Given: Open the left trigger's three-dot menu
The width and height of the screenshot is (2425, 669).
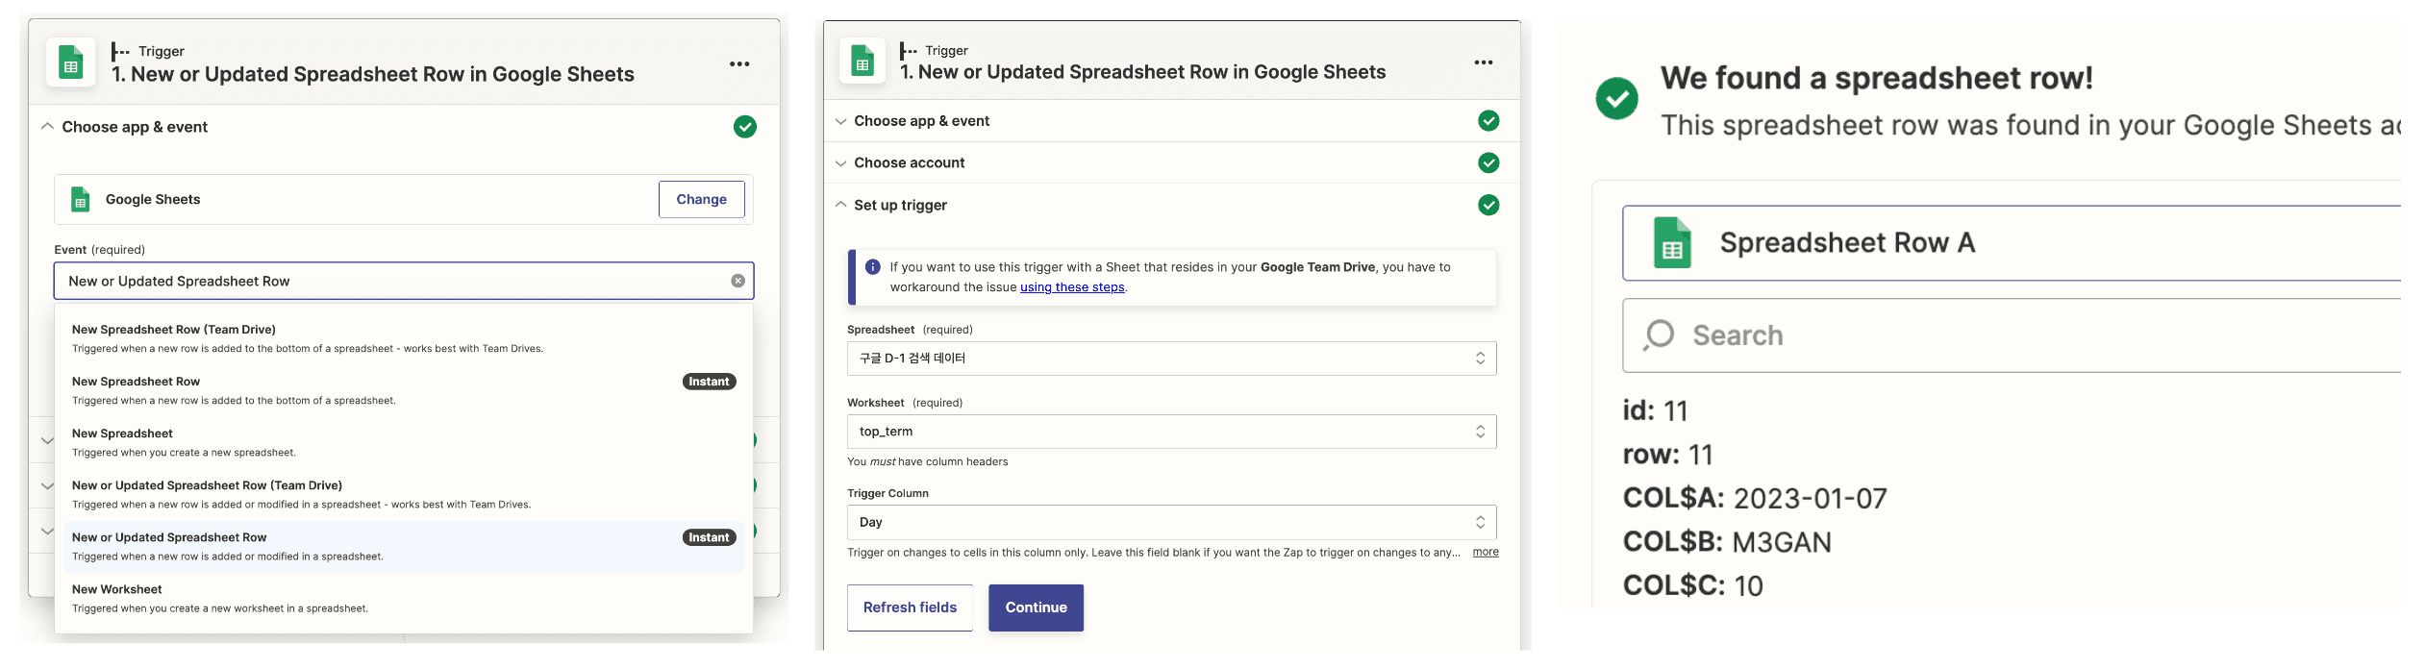Looking at the screenshot, I should (739, 63).
